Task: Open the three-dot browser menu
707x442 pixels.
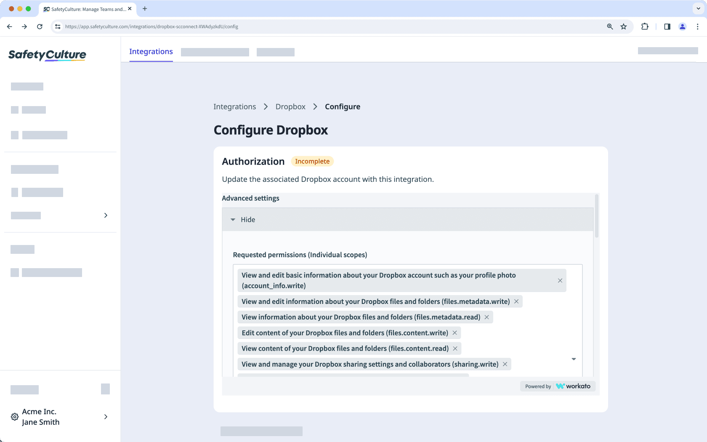Action: pos(698,26)
